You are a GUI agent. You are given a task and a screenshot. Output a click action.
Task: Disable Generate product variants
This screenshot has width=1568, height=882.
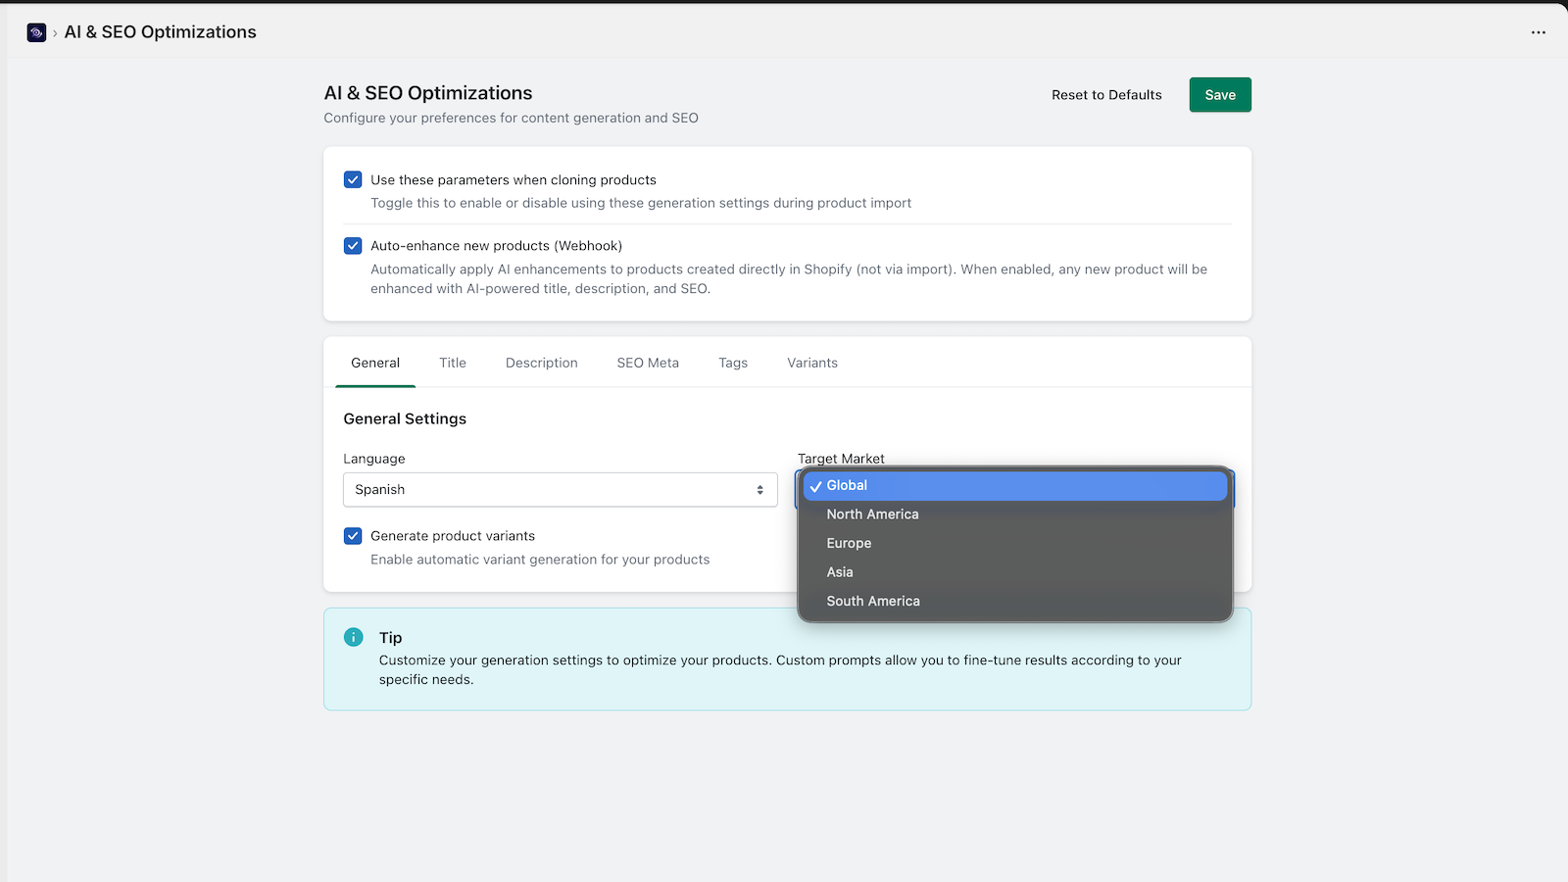353,536
